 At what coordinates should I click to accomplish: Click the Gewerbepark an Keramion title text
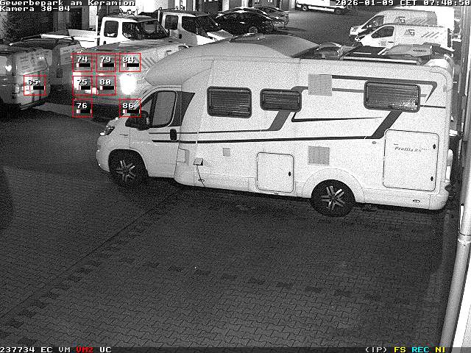pyautogui.click(x=68, y=3)
